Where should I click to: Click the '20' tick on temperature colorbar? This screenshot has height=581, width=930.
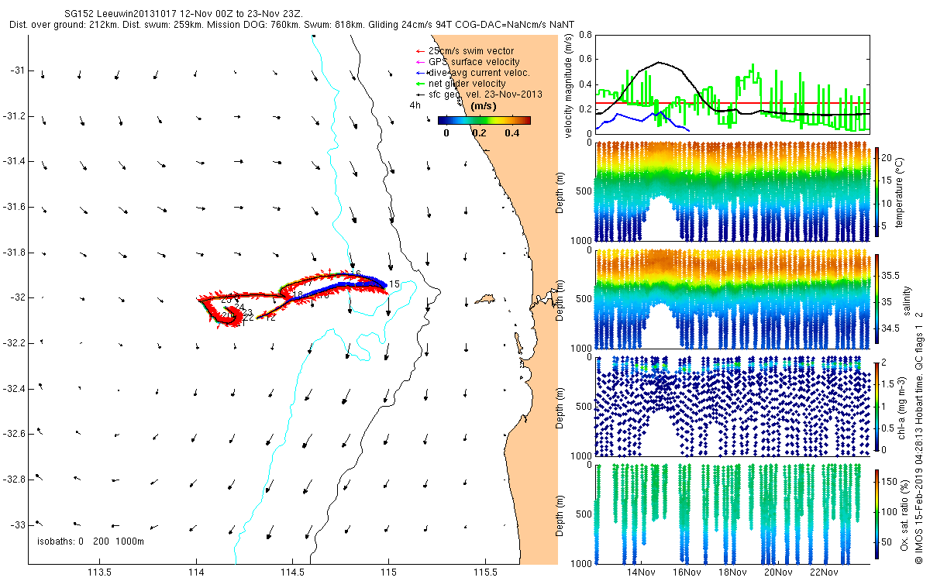pyautogui.click(x=887, y=157)
